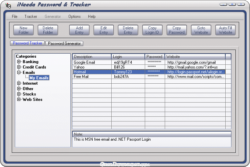Select the Stocks tree item
Screen dimensions: 250x167
[x=29, y=94]
